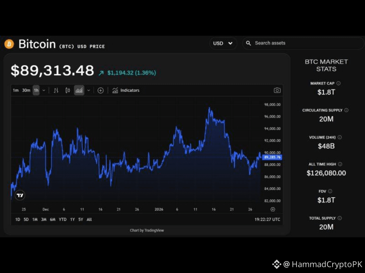Click the FDV info icon
365x273 pixels.
pyautogui.click(x=330, y=191)
